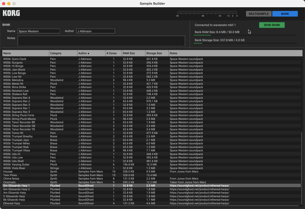The height and width of the screenshot is (209, 305).
Task: Select row WS06: Udu Hi
Action: point(151,154)
